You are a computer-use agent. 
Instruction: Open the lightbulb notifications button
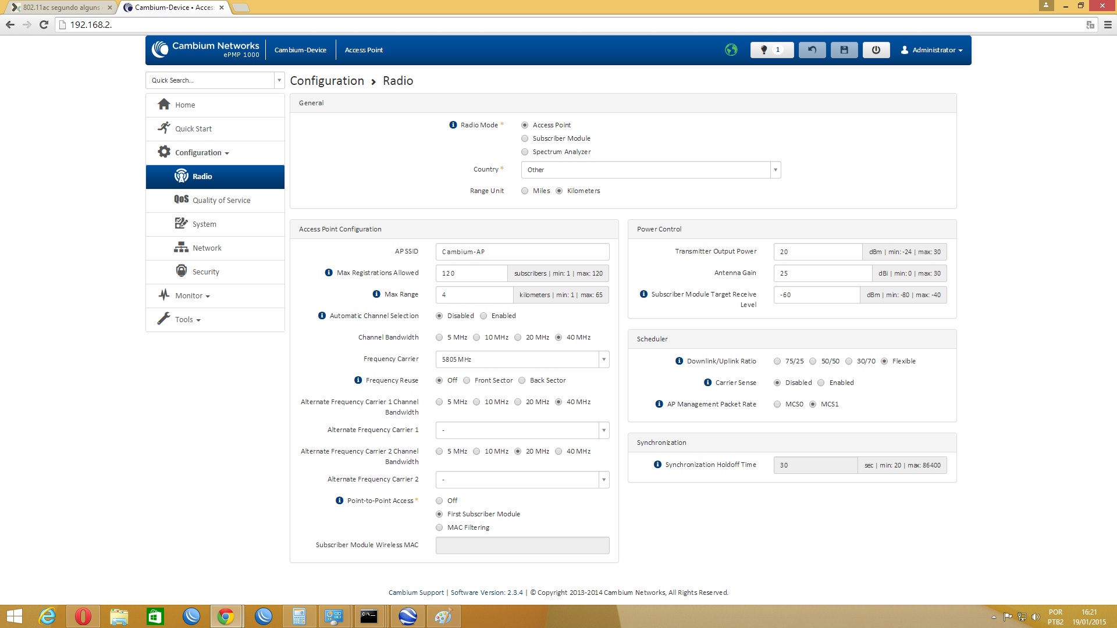click(x=771, y=50)
